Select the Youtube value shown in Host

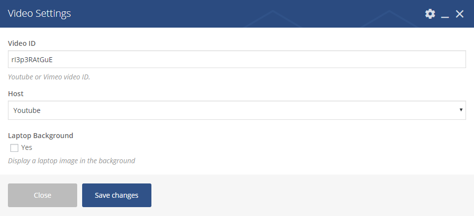click(27, 110)
